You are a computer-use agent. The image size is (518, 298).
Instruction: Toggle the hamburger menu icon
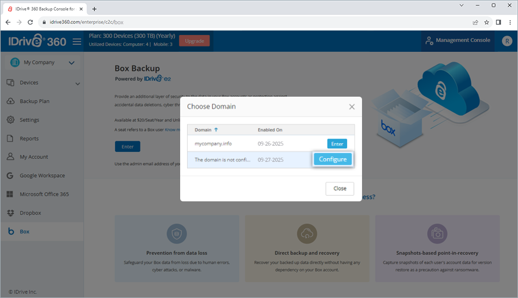77,41
